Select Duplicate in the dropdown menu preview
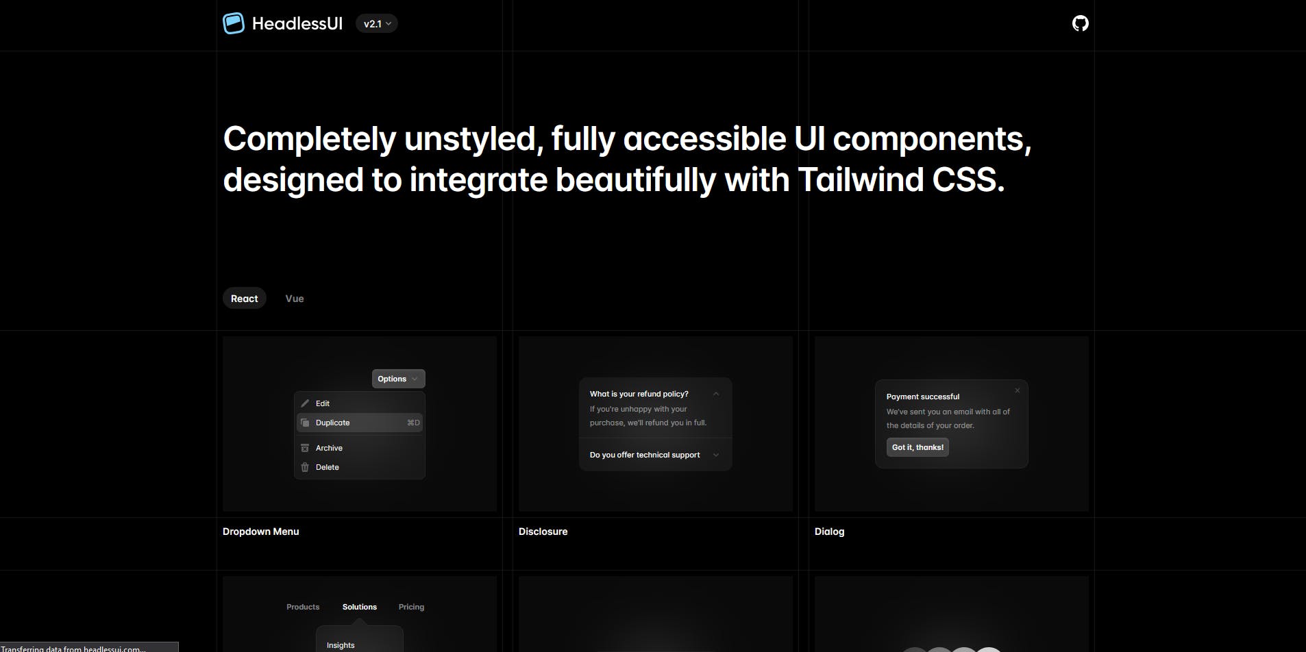 tap(360, 423)
